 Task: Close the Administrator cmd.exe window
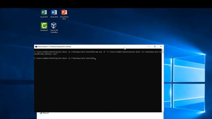point(161,47)
